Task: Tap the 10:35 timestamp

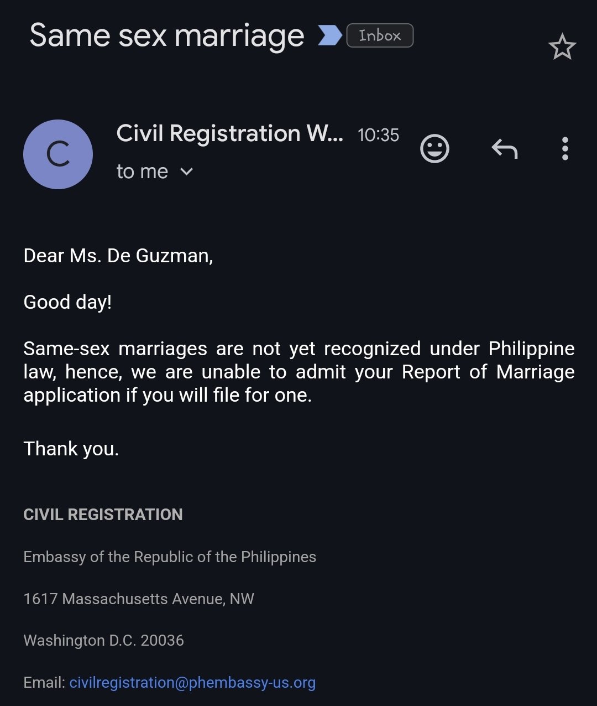Action: point(378,135)
